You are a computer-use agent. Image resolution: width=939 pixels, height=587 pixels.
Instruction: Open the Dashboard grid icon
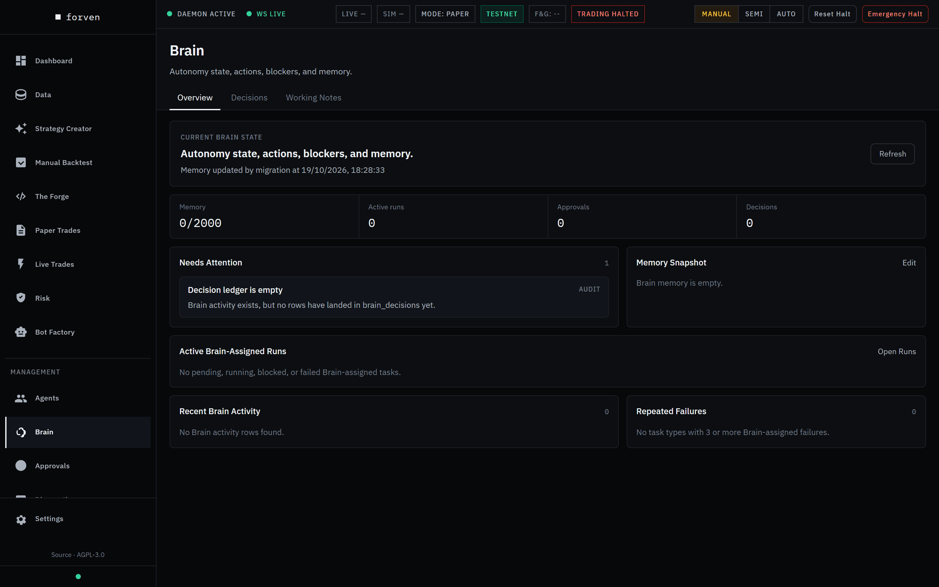point(21,61)
